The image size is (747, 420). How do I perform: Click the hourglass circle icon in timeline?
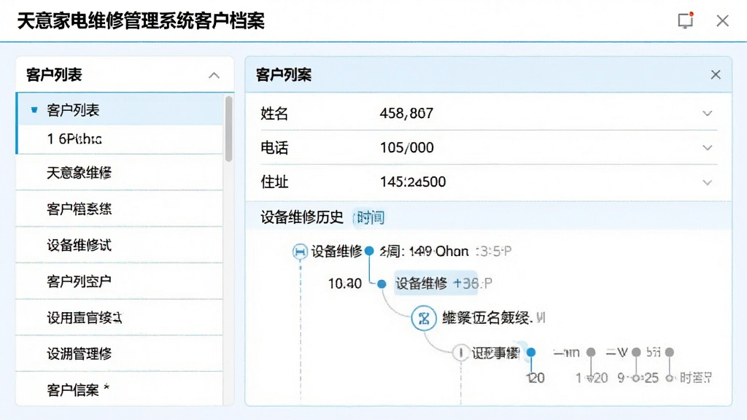point(424,318)
